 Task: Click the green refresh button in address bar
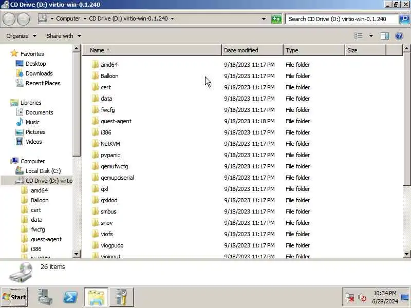click(276, 19)
